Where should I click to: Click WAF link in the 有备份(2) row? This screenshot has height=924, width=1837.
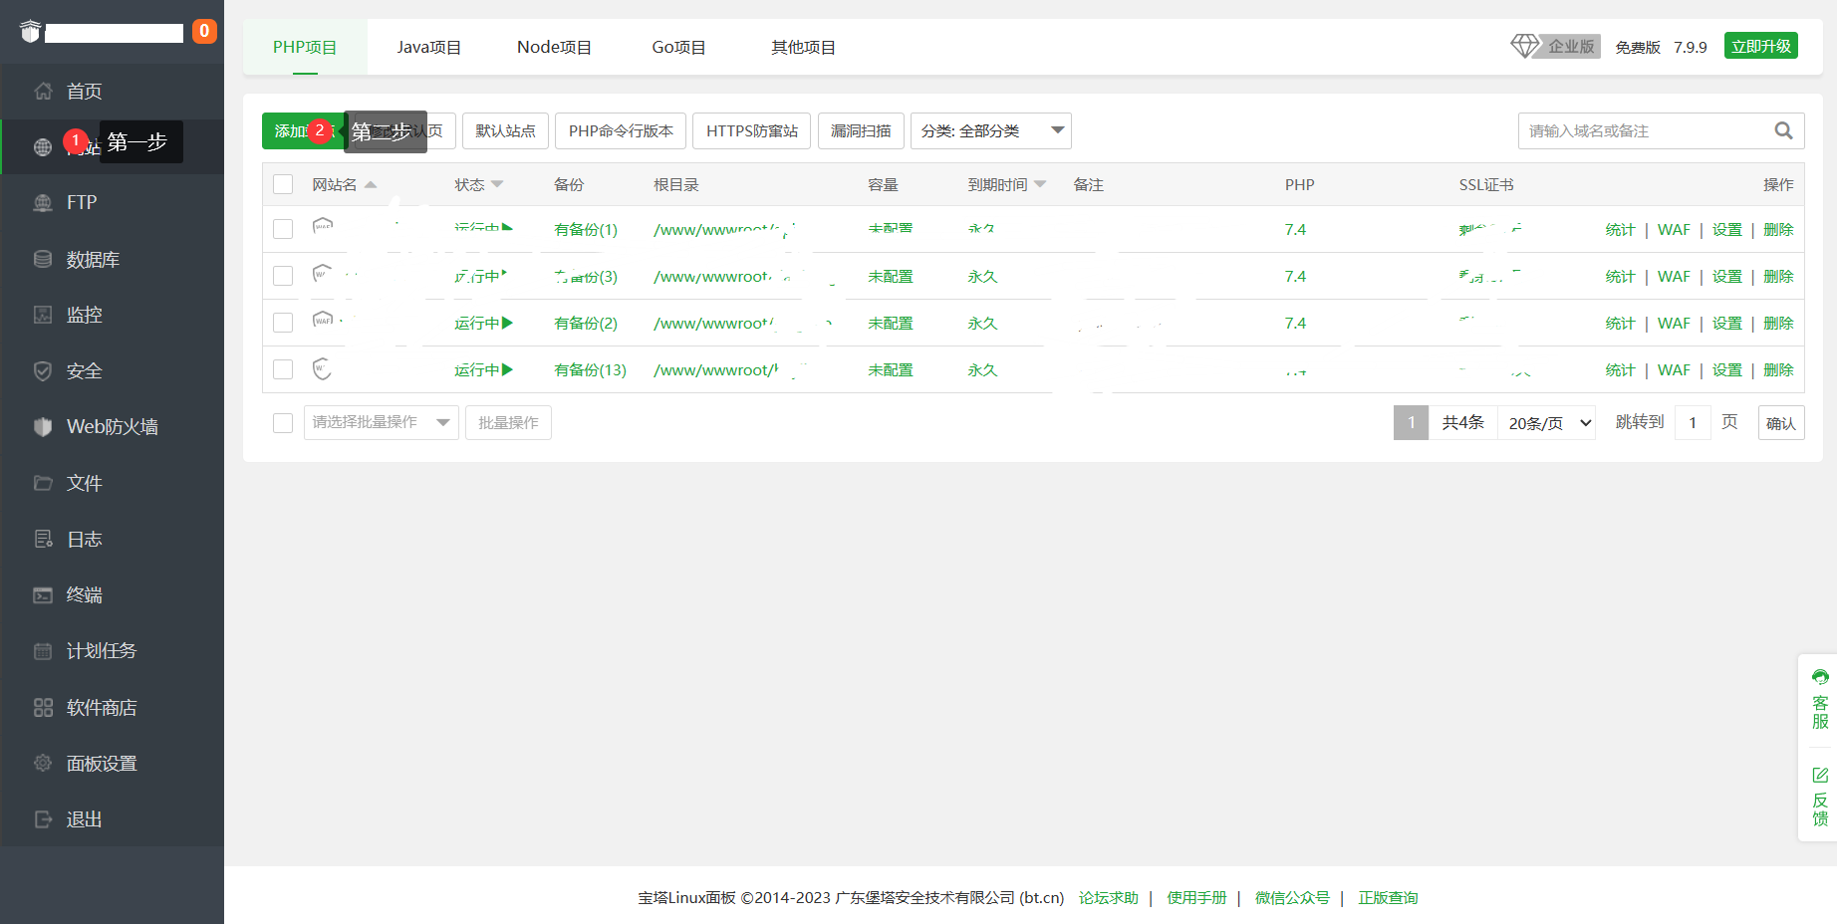pyautogui.click(x=1674, y=323)
